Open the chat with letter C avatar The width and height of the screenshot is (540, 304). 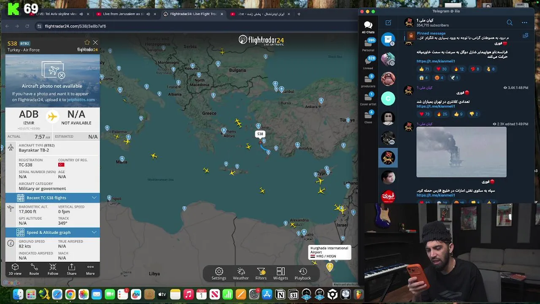click(x=388, y=98)
